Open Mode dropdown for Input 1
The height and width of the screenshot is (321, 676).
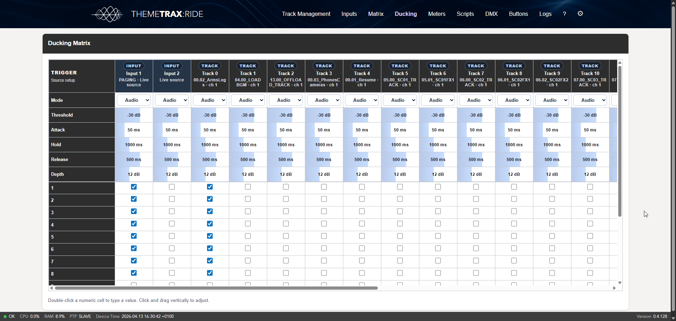click(134, 100)
